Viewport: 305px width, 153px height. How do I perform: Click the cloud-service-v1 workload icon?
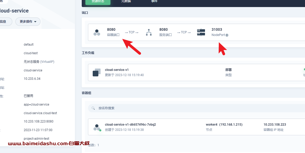point(97,72)
